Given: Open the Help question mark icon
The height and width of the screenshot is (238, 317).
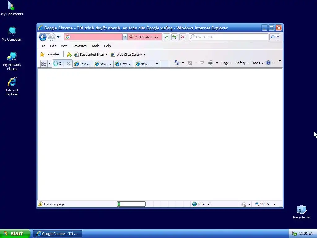Looking at the screenshot, I should [x=268, y=63].
